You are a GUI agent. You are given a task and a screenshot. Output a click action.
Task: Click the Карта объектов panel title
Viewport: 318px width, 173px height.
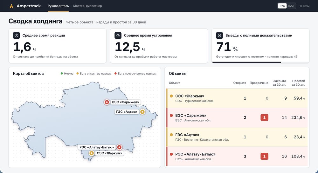coord(28,73)
